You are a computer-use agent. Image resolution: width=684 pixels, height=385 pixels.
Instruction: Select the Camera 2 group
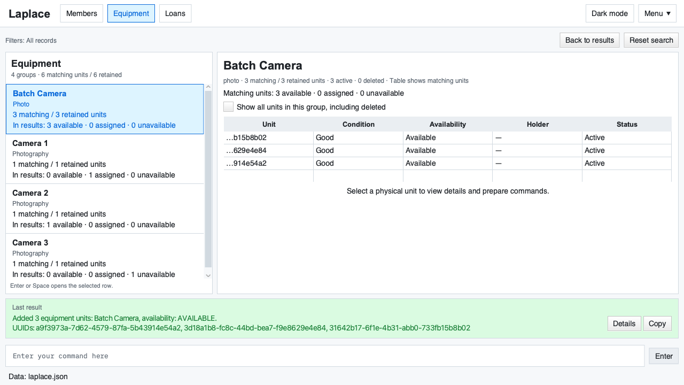pos(105,209)
